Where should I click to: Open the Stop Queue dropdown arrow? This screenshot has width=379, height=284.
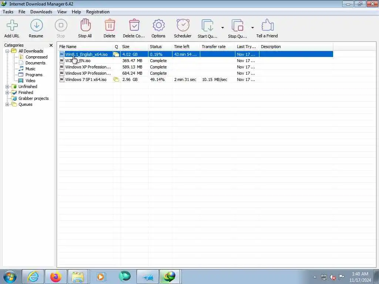pos(252,28)
